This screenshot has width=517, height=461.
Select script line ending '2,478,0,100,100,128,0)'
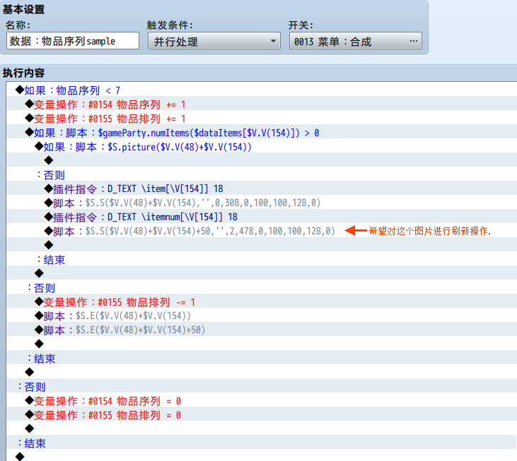point(190,232)
